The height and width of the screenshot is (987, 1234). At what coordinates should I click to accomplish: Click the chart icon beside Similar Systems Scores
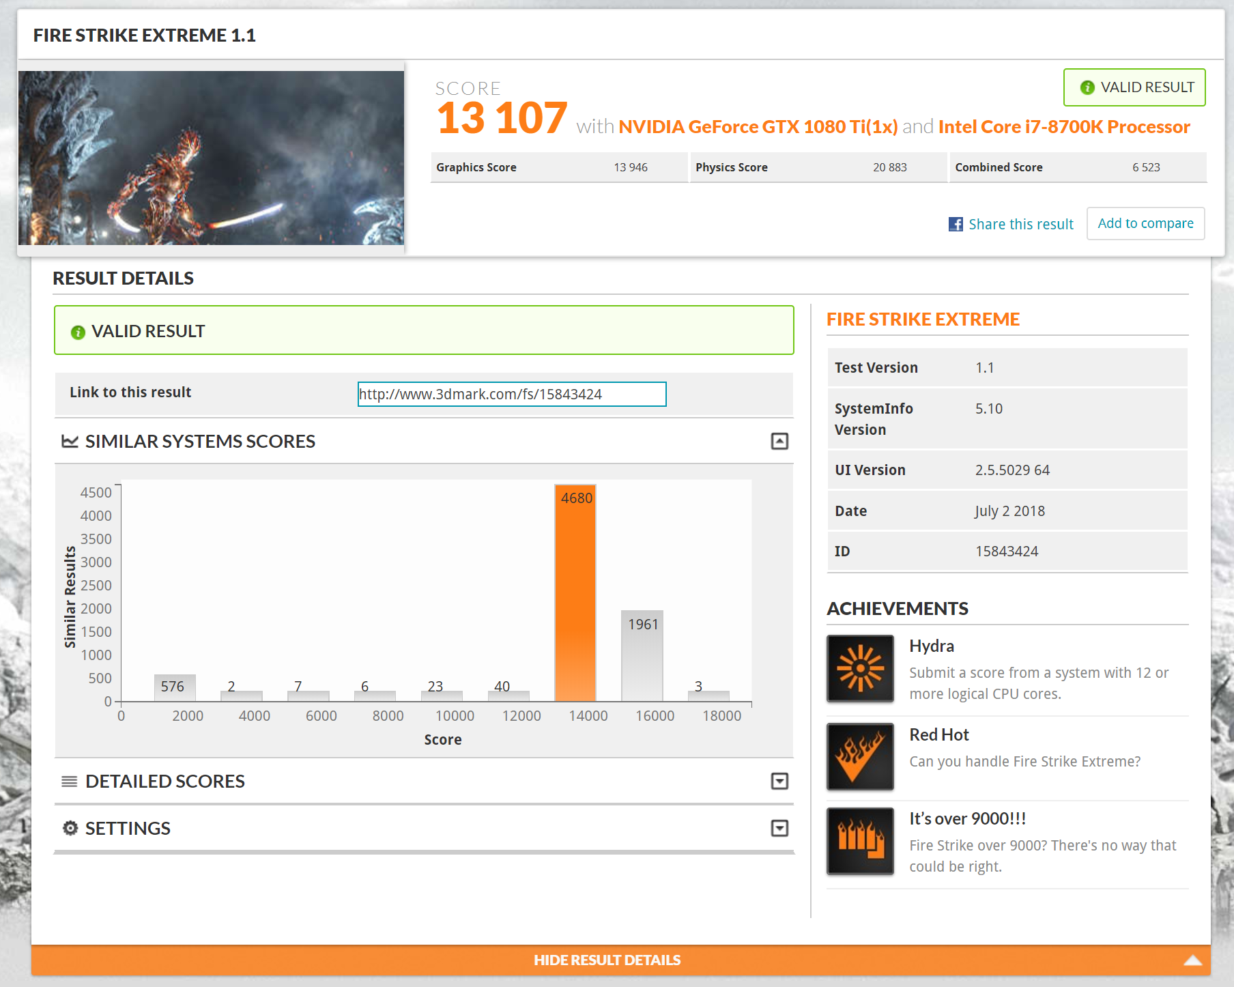(x=70, y=441)
